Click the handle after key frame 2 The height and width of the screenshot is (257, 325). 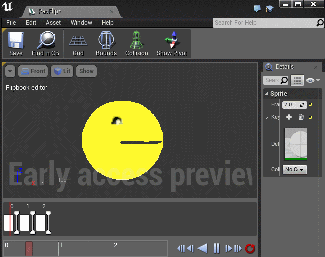pos(48,223)
